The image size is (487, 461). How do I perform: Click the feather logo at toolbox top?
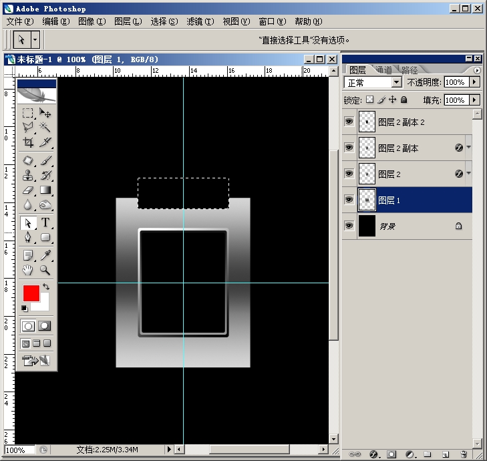coord(37,96)
